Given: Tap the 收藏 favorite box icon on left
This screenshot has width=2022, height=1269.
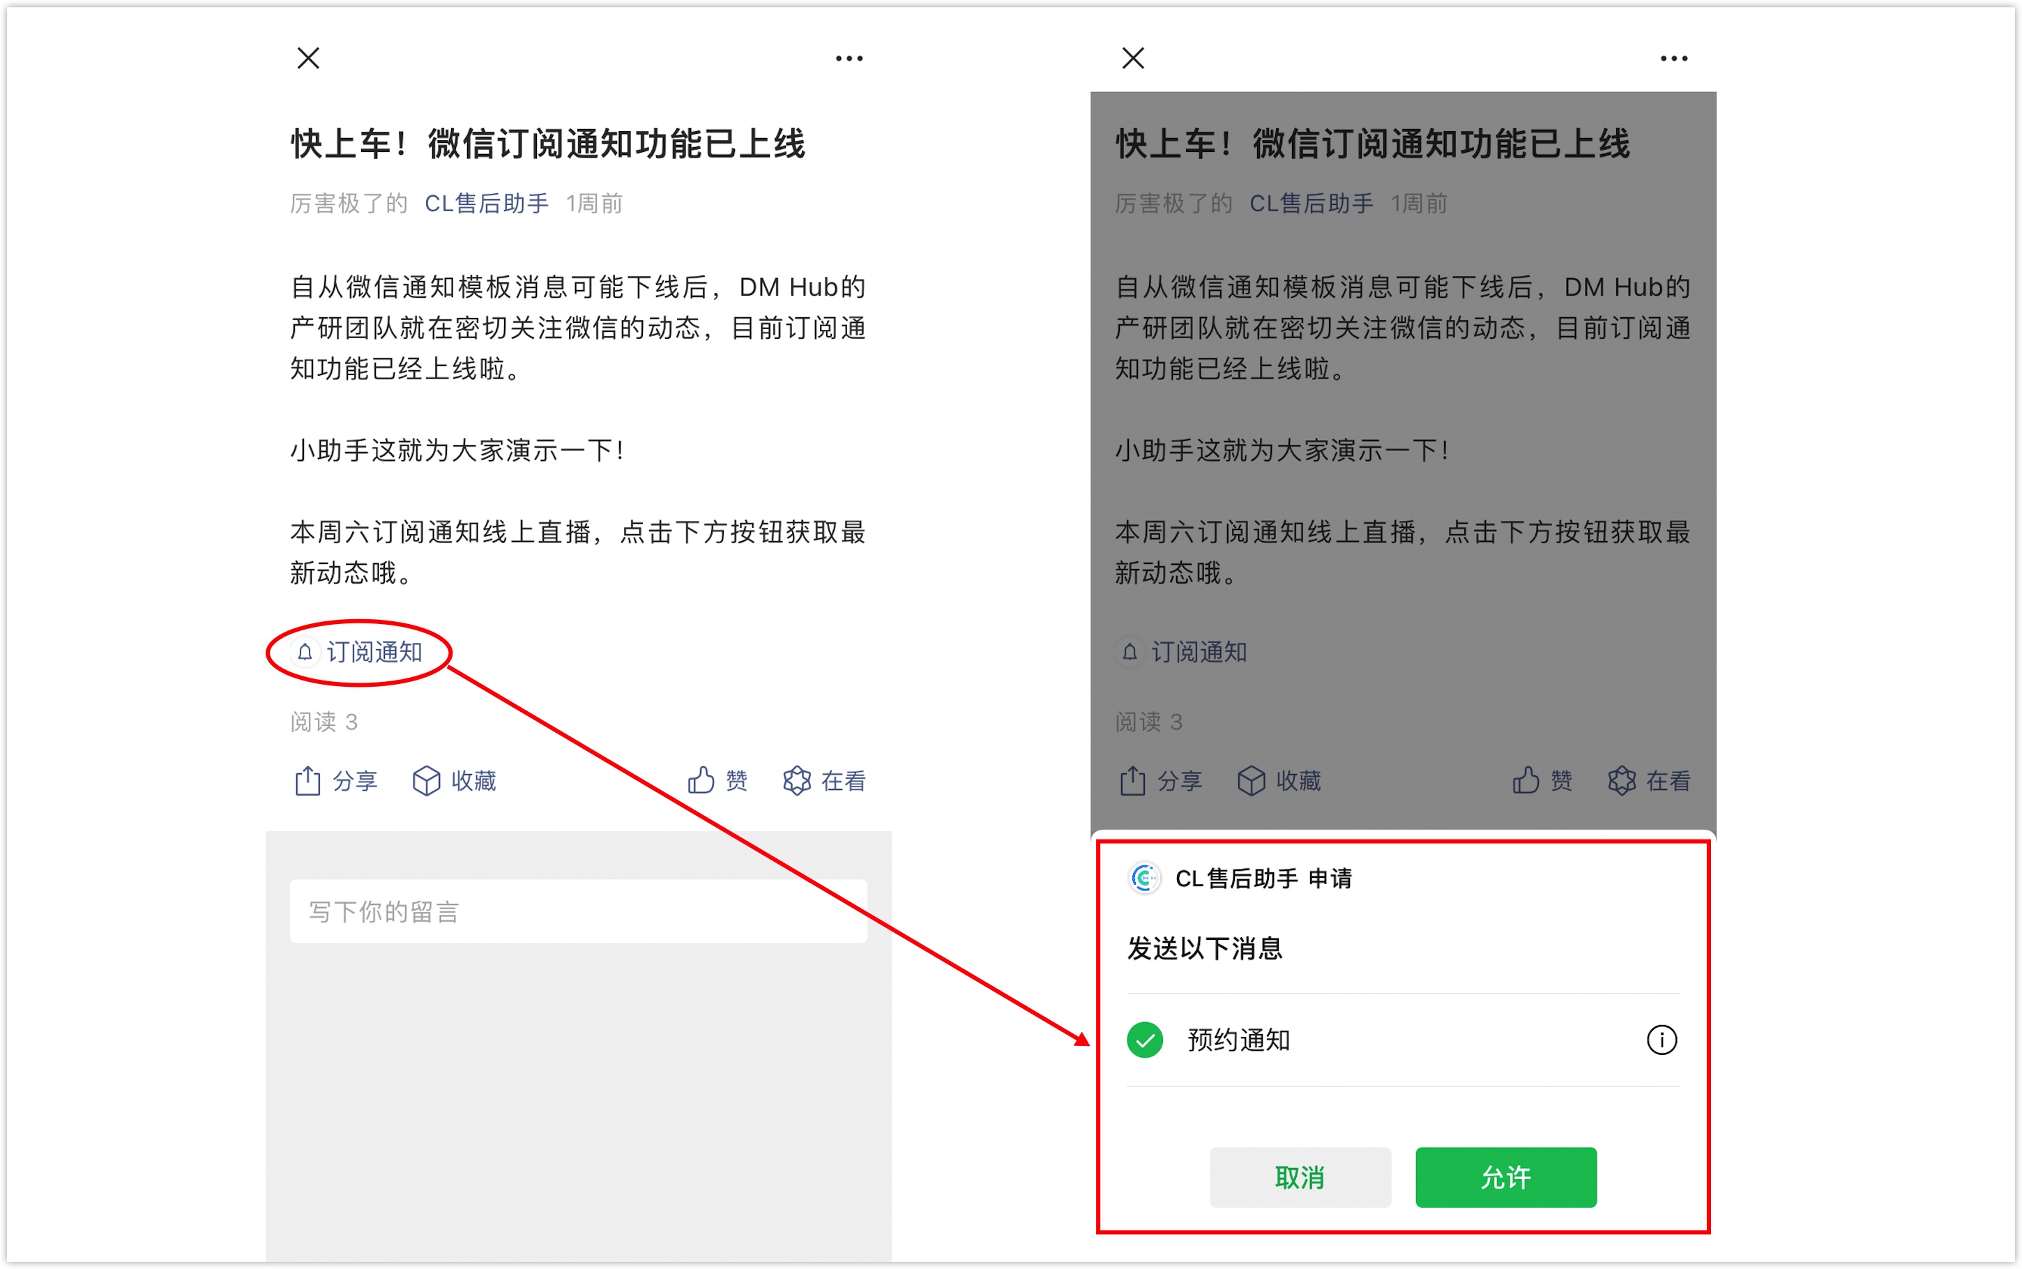Looking at the screenshot, I should point(426,780).
